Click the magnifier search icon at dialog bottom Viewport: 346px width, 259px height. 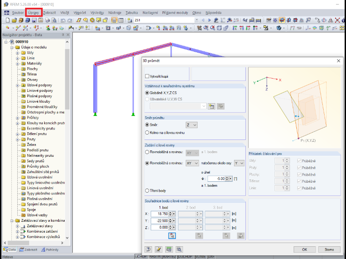click(179, 249)
